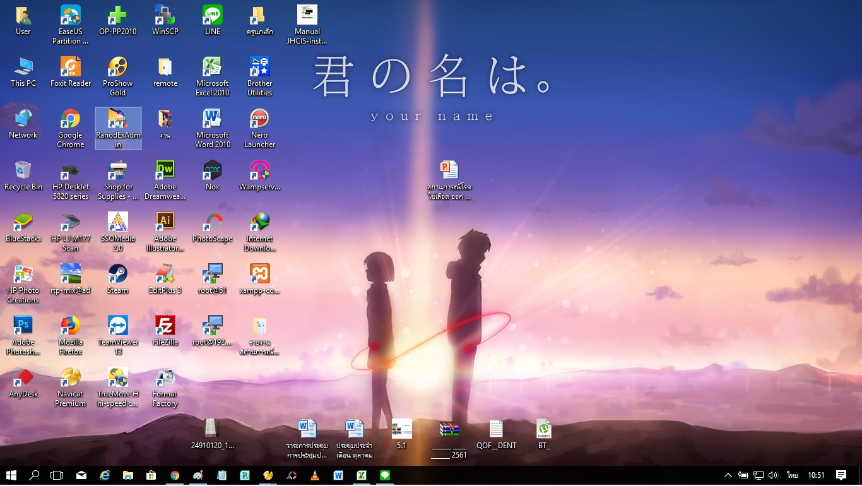The width and height of the screenshot is (862, 486).
Task: Select the TeamViewer 13 icon
Action: [x=118, y=335]
